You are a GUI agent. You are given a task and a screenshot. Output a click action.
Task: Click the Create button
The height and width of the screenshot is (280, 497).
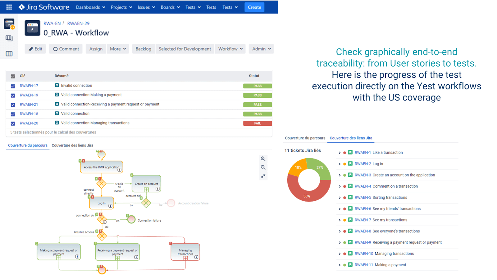(254, 7)
